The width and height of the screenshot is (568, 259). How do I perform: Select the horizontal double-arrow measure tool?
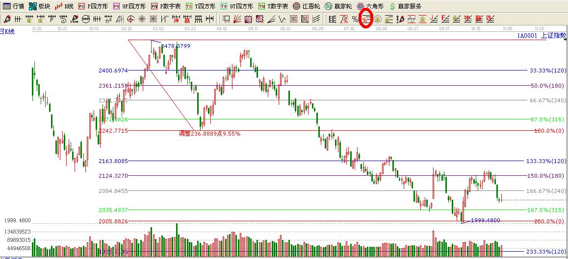210,20
